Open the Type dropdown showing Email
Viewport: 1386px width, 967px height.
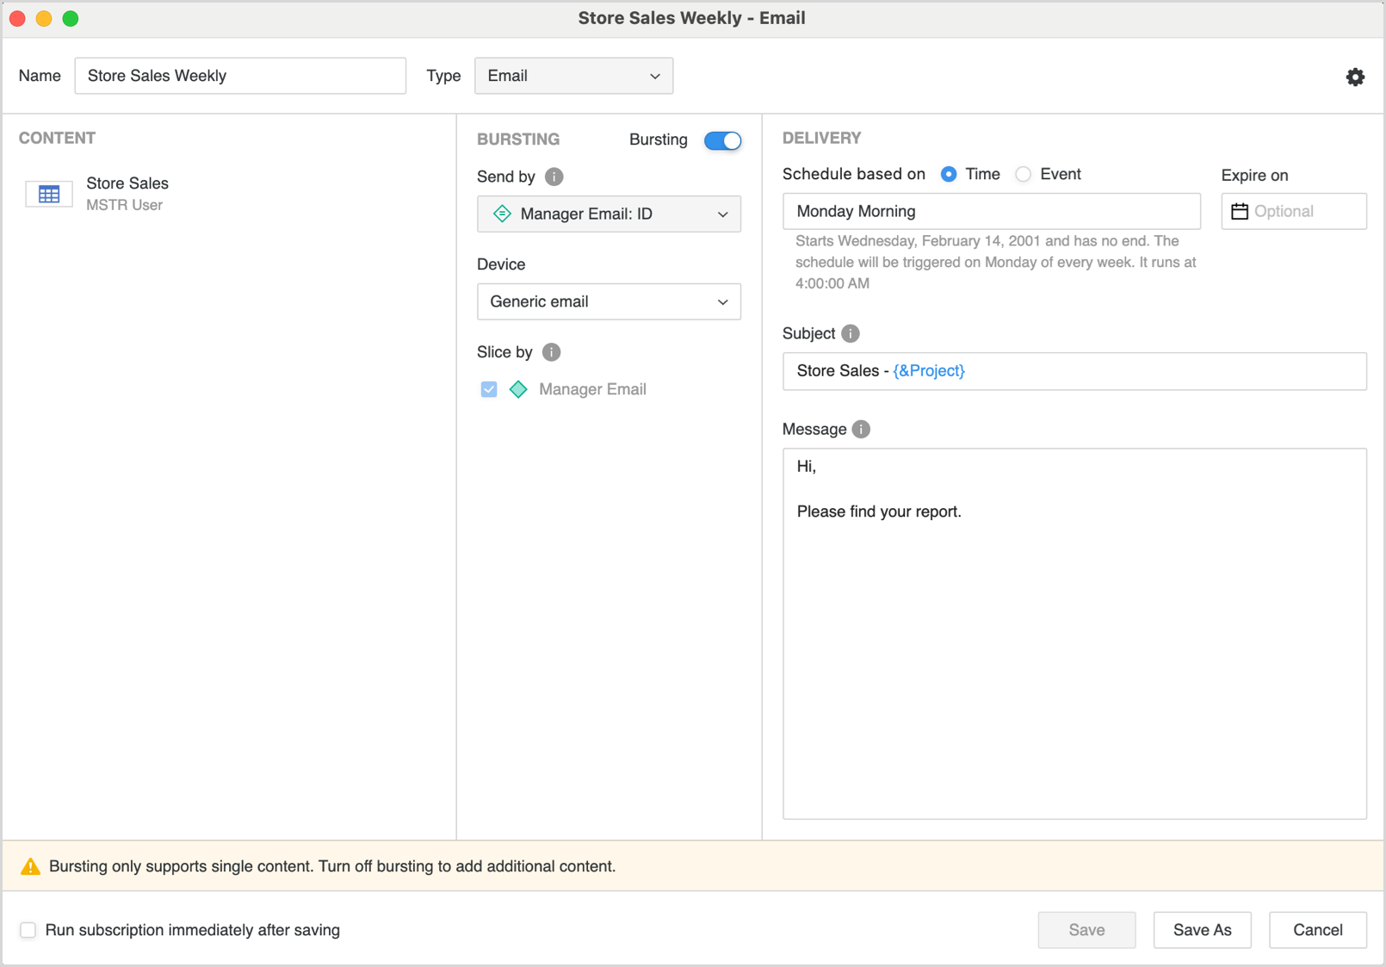point(573,76)
